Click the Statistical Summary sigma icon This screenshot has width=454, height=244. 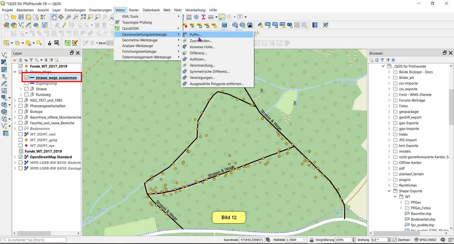pyautogui.click(x=203, y=17)
